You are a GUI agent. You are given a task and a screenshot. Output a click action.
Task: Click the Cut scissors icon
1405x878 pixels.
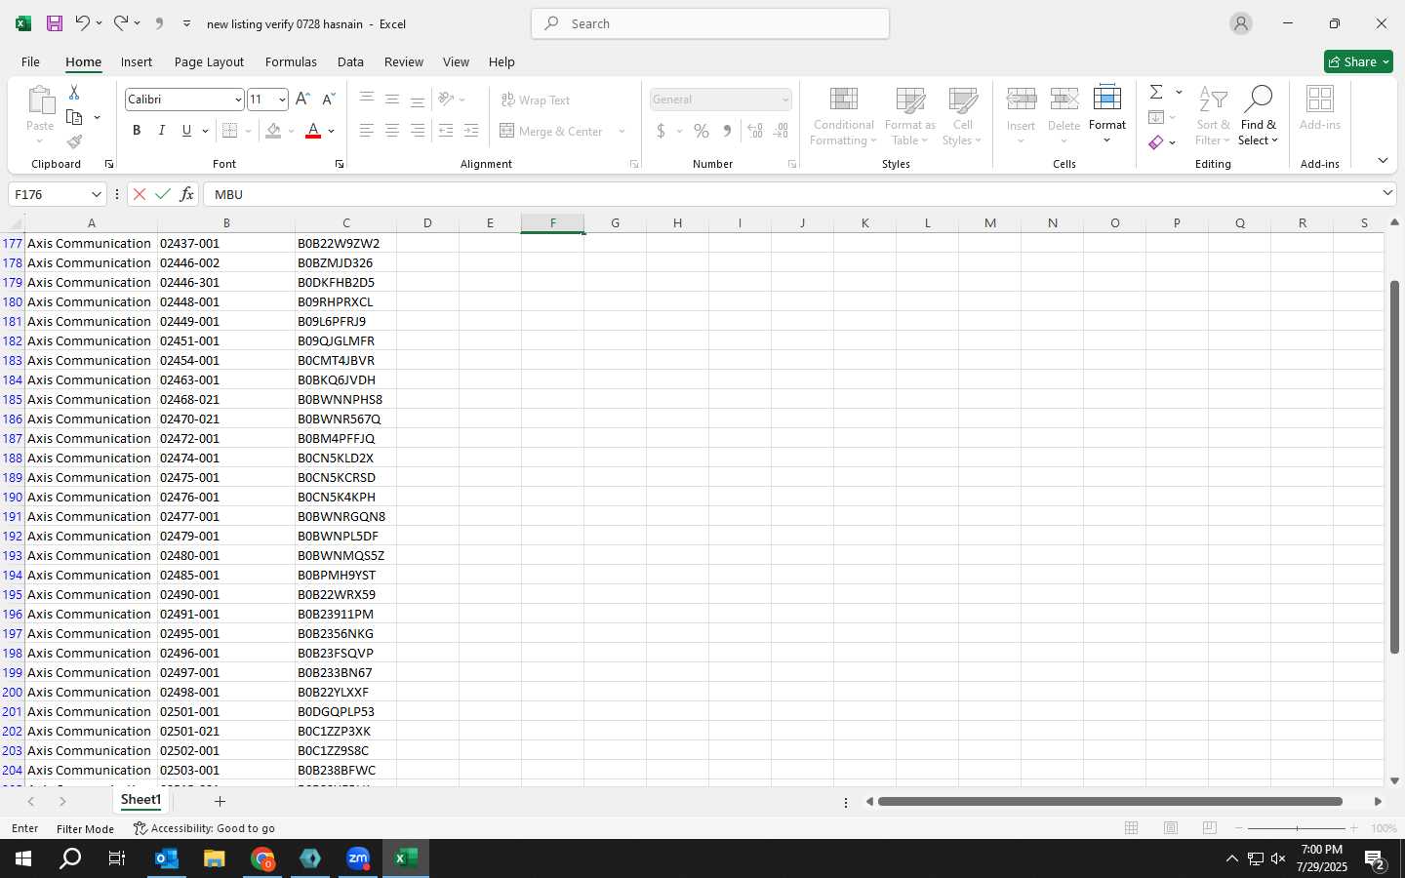coord(74,92)
